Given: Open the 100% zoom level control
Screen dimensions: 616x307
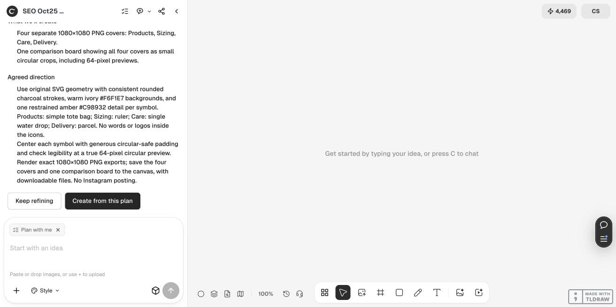Looking at the screenshot, I should pyautogui.click(x=266, y=294).
